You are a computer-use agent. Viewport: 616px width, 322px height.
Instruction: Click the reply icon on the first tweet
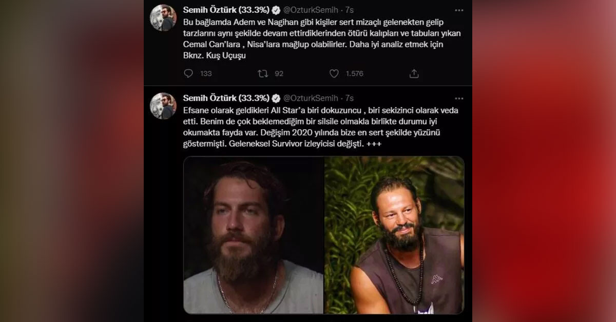(188, 74)
